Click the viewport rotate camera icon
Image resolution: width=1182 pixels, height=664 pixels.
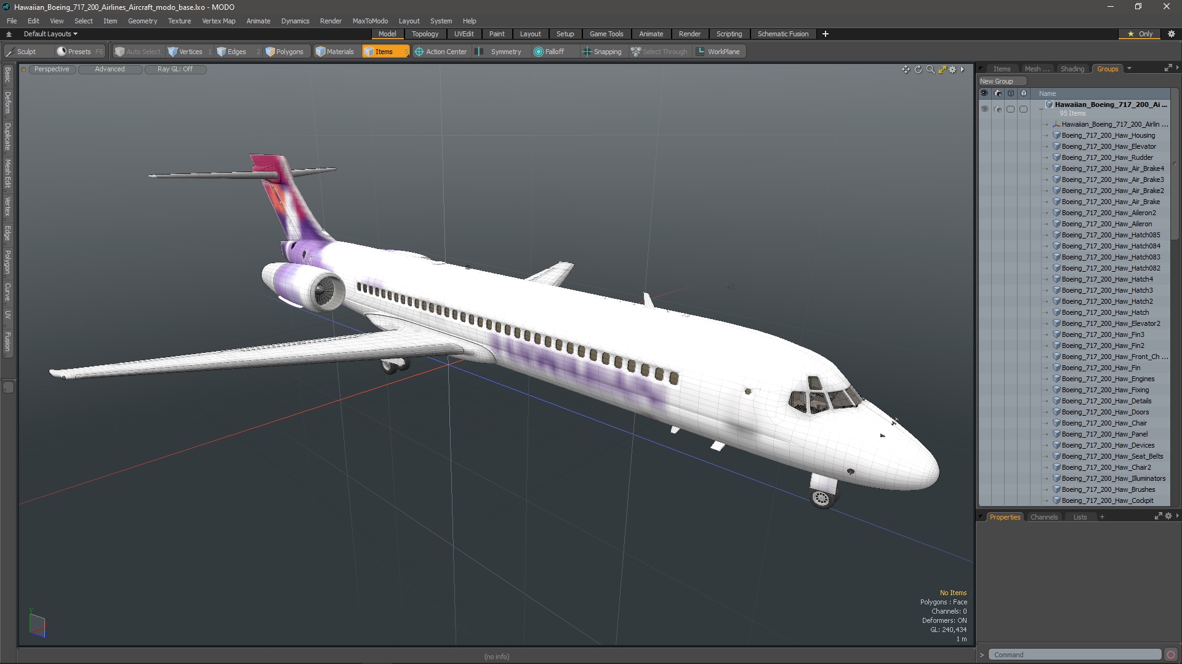[x=918, y=69]
